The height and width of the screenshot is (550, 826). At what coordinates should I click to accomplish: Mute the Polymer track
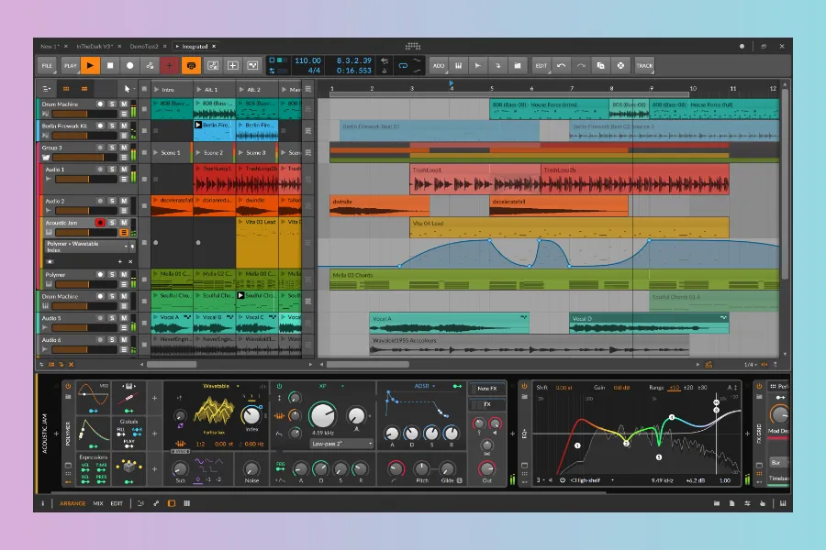pos(123,274)
